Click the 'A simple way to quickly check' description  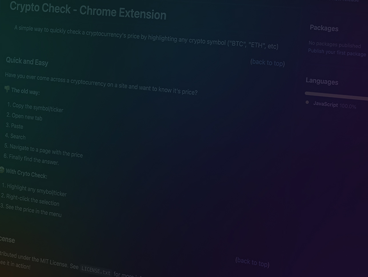(146, 37)
